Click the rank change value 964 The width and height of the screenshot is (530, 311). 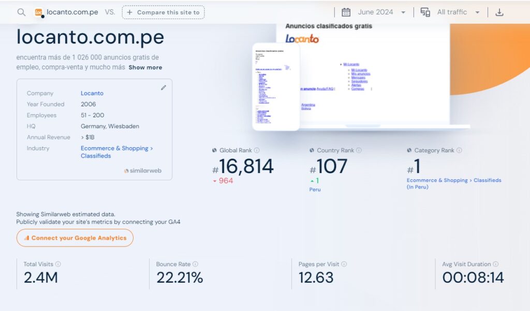pyautogui.click(x=226, y=181)
